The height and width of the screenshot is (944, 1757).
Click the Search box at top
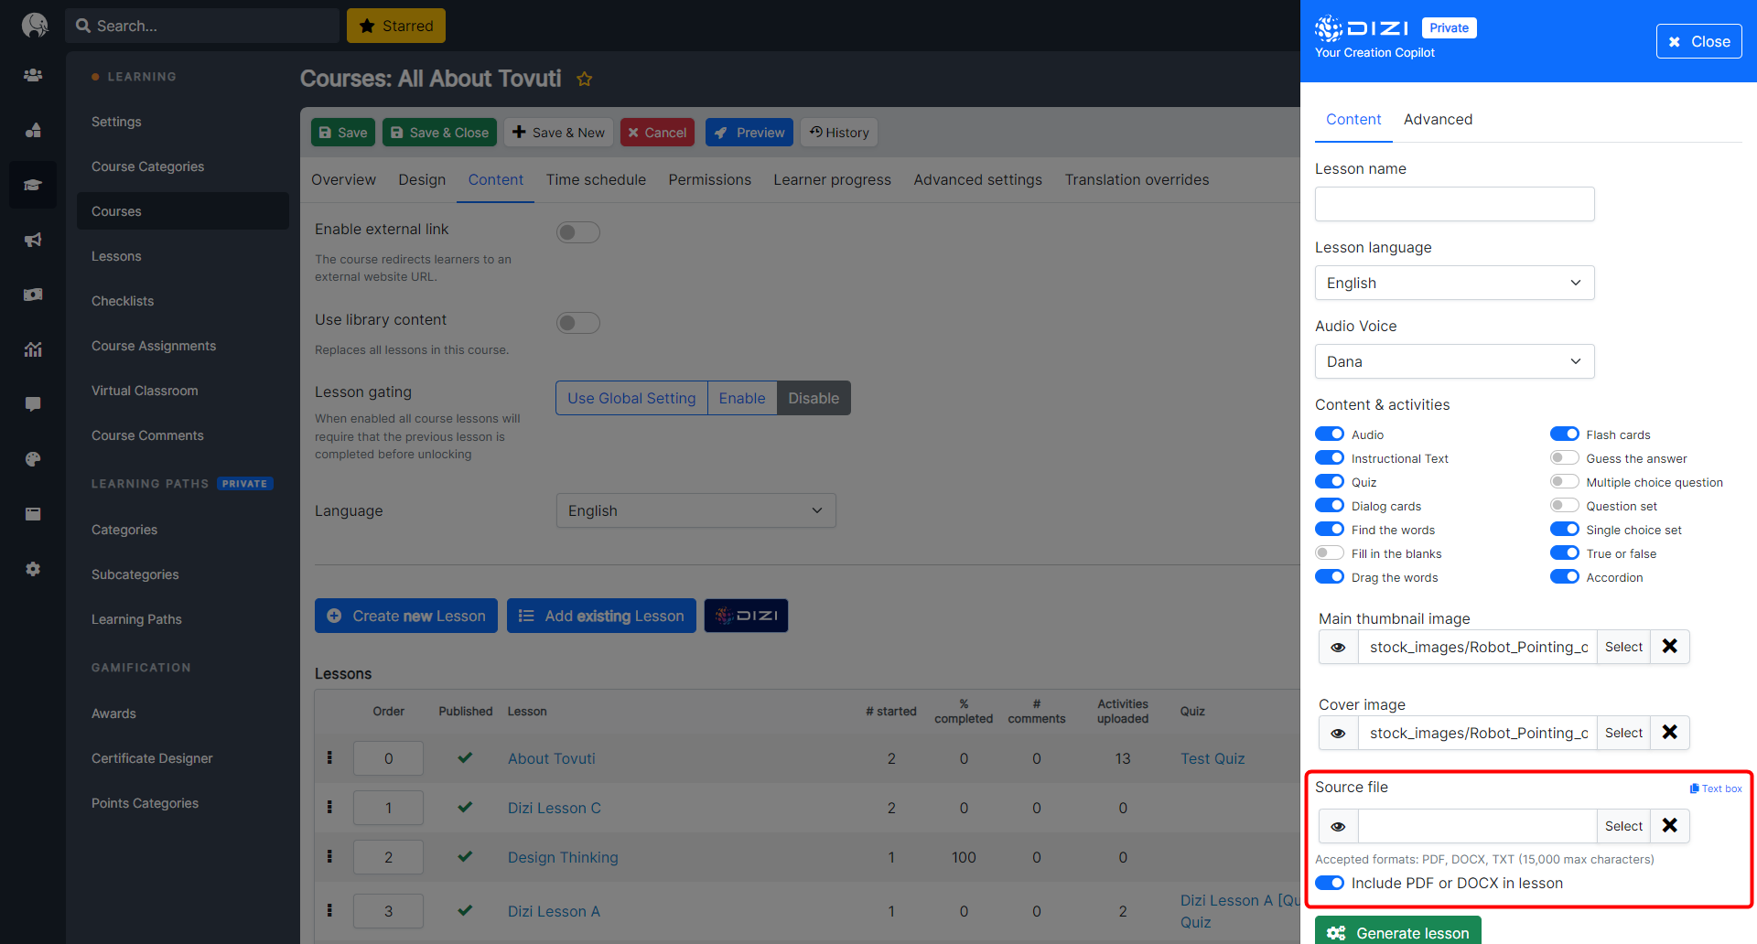201,26
